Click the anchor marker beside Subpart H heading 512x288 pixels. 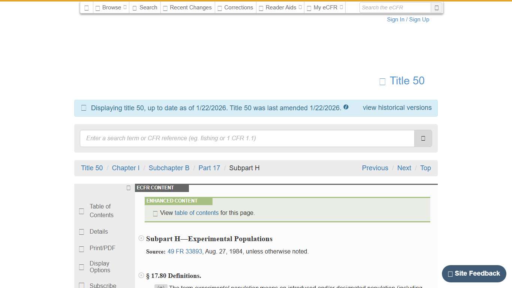pos(141,238)
